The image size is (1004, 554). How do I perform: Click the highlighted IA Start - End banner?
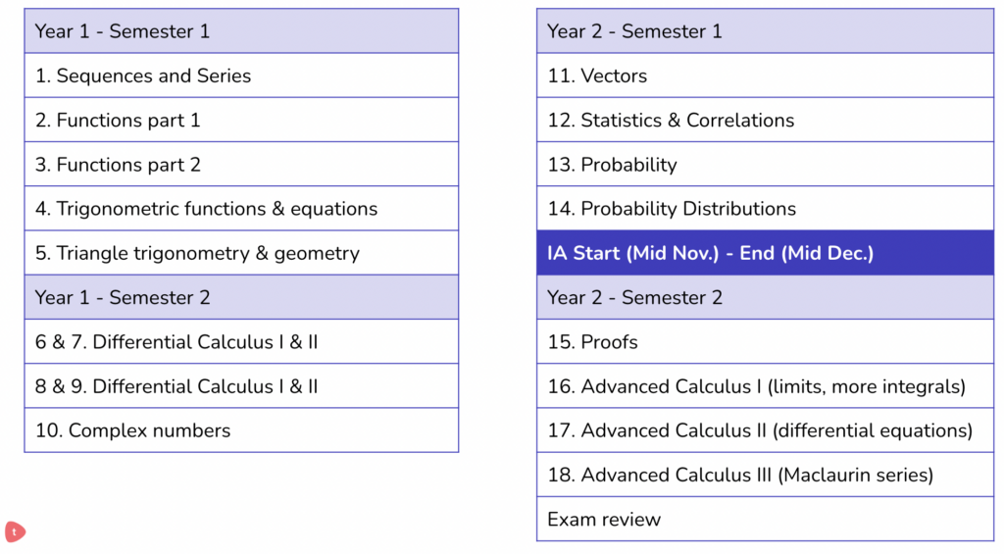pyautogui.click(x=765, y=253)
